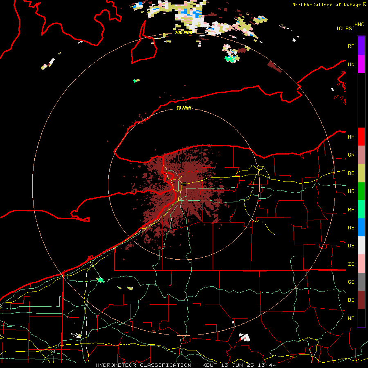Click the 'GR' legend label

coord(351,155)
